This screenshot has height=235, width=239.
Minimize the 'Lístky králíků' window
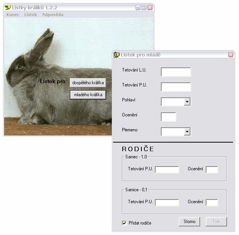pos(138,7)
